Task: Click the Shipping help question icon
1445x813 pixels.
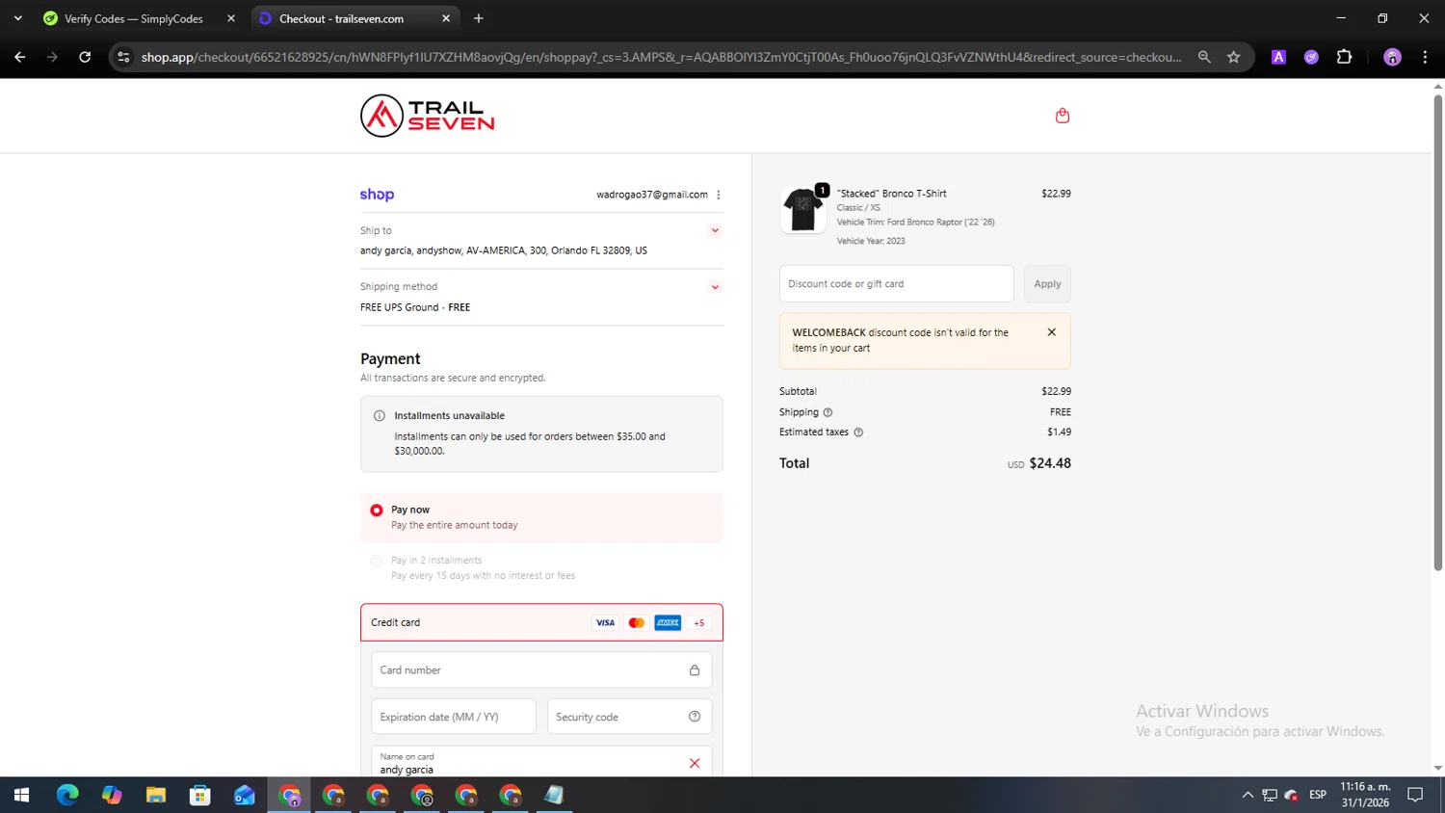Action: (x=828, y=412)
